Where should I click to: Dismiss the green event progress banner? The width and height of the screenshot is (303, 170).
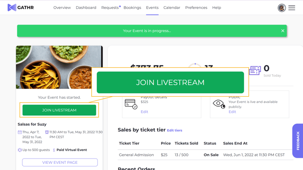pyautogui.click(x=282, y=31)
